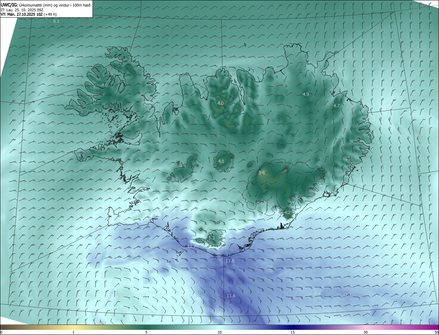The width and height of the screenshot is (439, 335).
Task: Click the color scale tick label '0'
Action: click(x=1, y=332)
